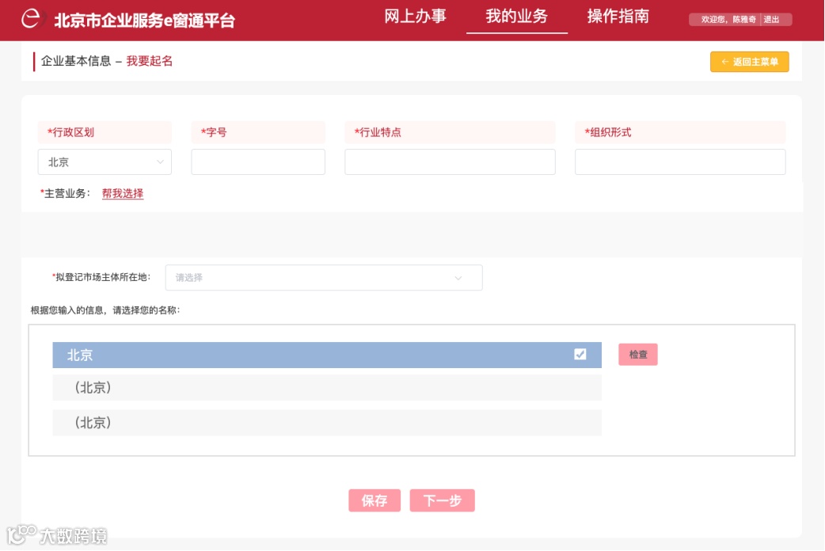This screenshot has width=825, height=551.
Task: Click the 退出 logout link
Action: 771,20
